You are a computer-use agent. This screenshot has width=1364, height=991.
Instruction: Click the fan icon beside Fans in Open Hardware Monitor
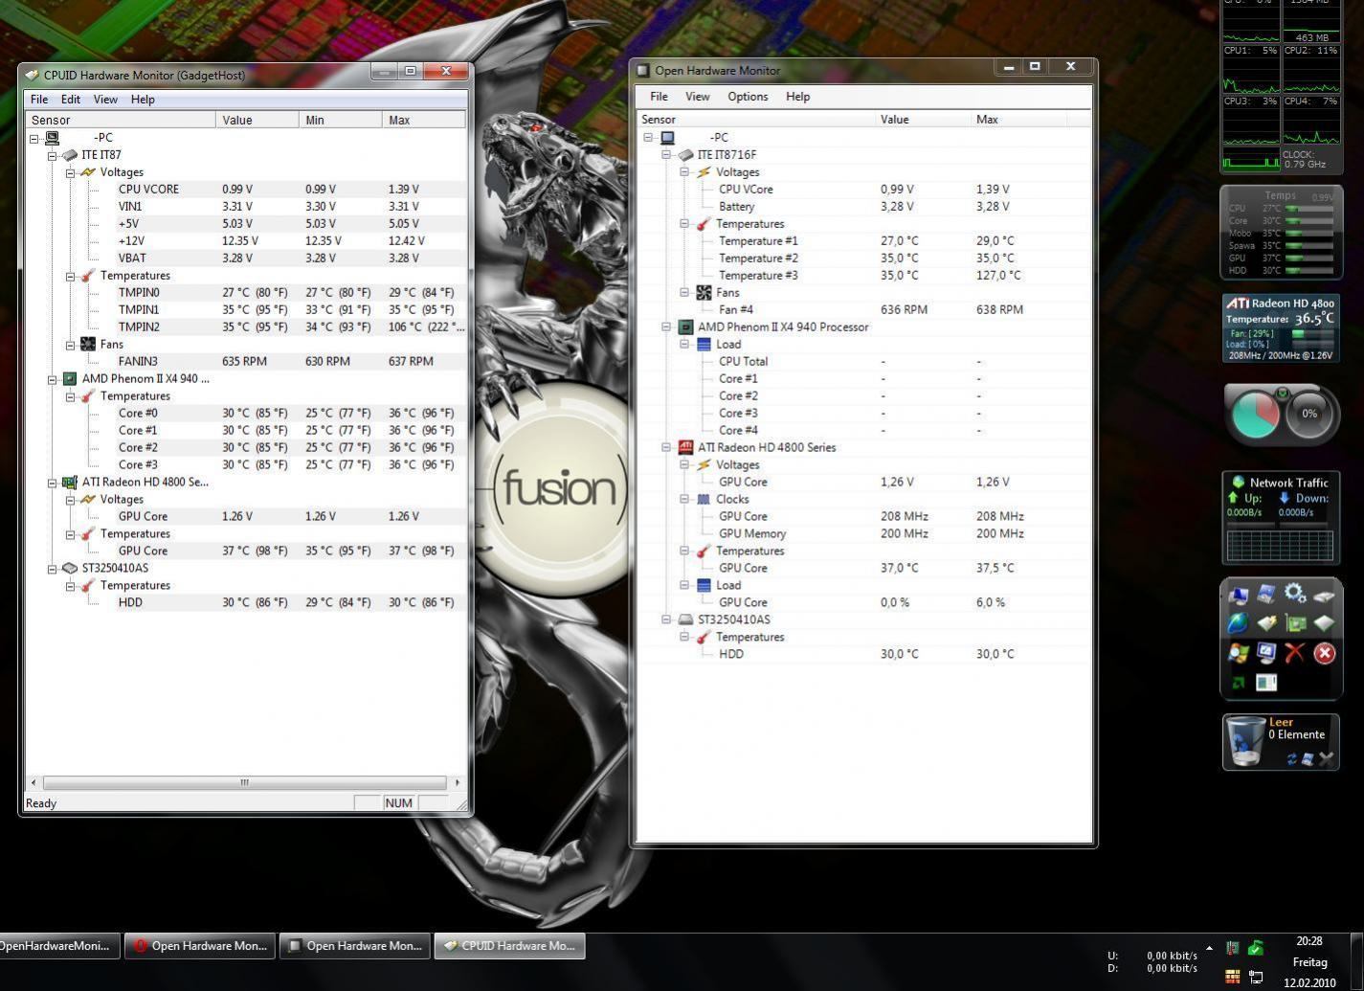[x=704, y=292]
